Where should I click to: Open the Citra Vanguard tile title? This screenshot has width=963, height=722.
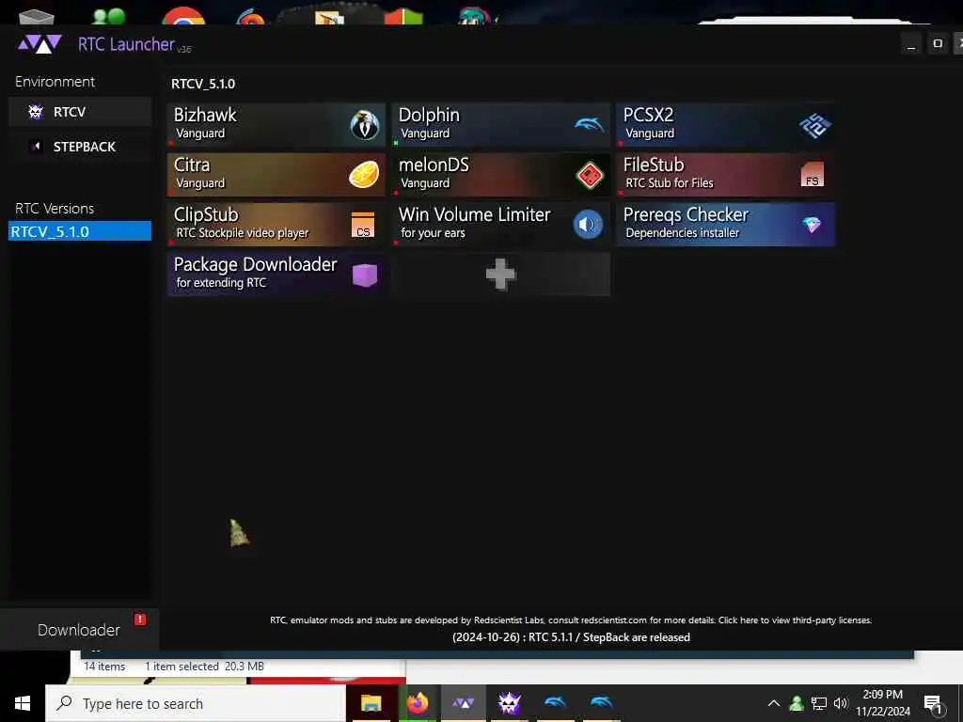tap(192, 165)
